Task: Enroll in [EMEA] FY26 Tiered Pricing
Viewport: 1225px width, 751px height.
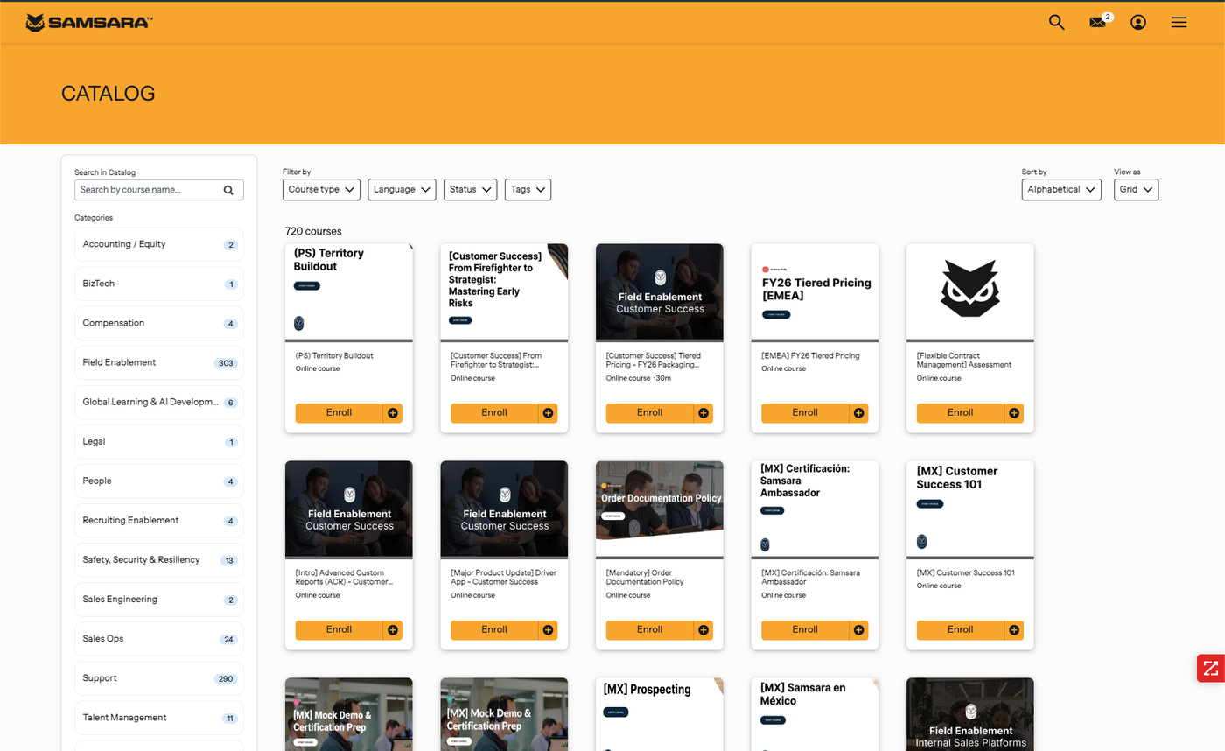Action: [x=805, y=413]
